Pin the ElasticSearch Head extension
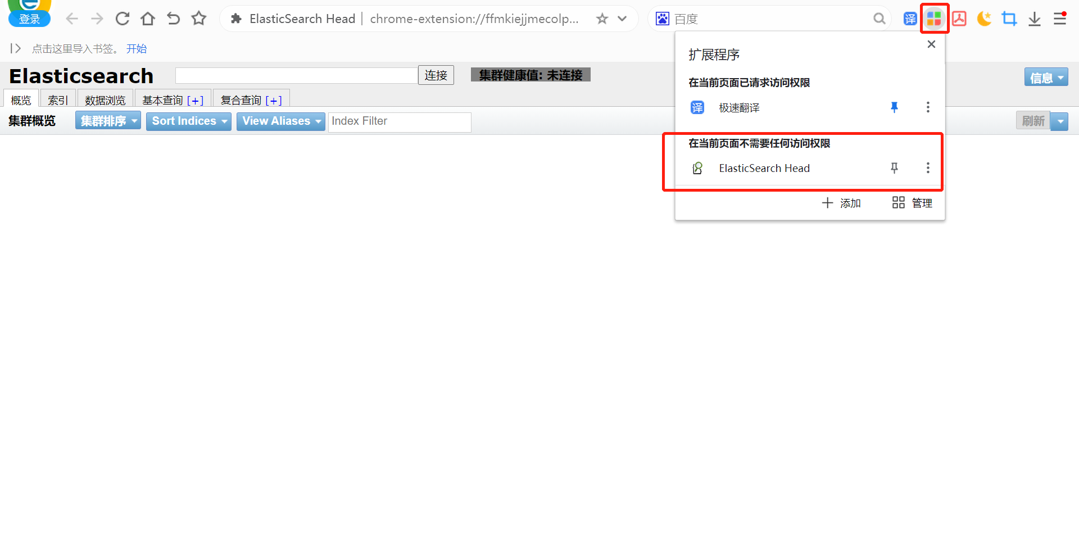 point(894,167)
